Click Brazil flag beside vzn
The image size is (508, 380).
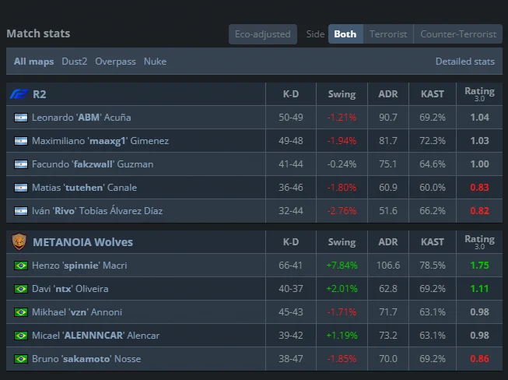point(21,312)
